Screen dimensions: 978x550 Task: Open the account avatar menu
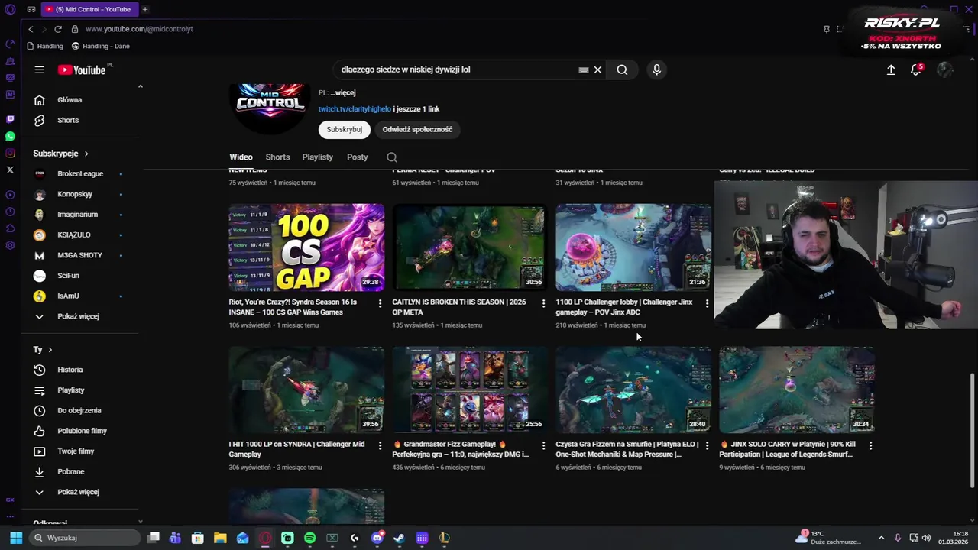point(945,70)
